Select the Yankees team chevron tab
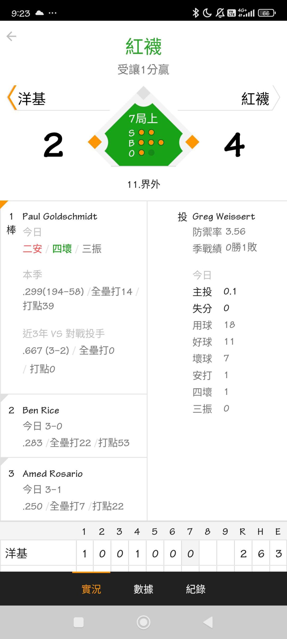The width and height of the screenshot is (287, 639). click(x=58, y=98)
